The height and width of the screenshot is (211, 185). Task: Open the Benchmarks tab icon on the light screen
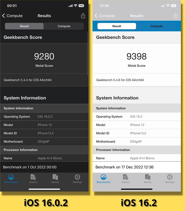pos(104,177)
